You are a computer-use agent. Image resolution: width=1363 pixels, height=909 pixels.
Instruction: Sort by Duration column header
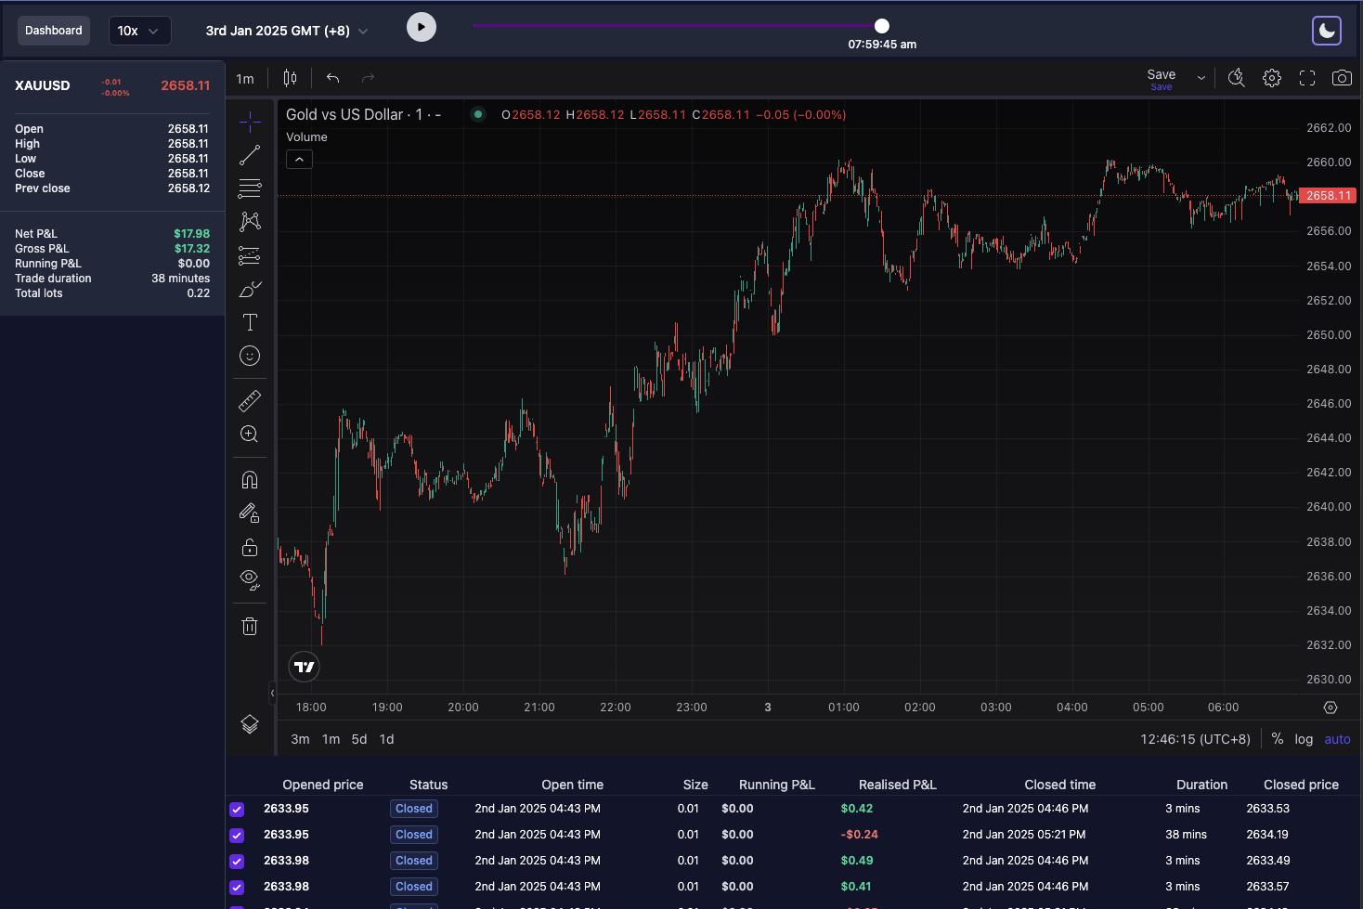(1202, 785)
